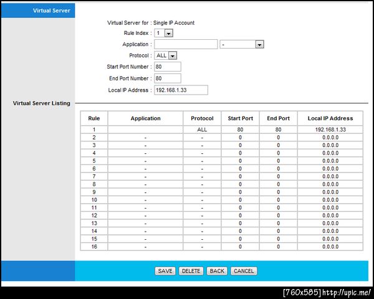This screenshot has height=299, width=374.
Task: Click the 0.0.0.0 address in rule 16
Action: pos(330,247)
